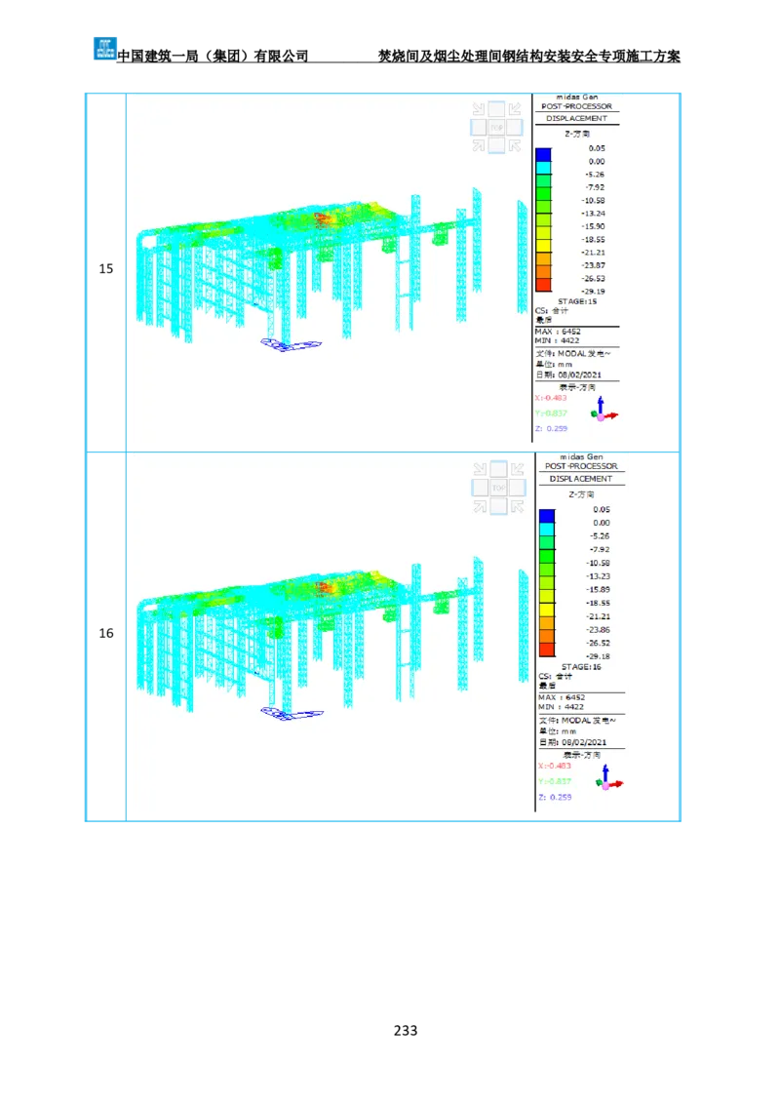Screen dimensions: 780x1104
Task: Click upper viewport's top-right diagonal view arrow
Action: point(514,109)
